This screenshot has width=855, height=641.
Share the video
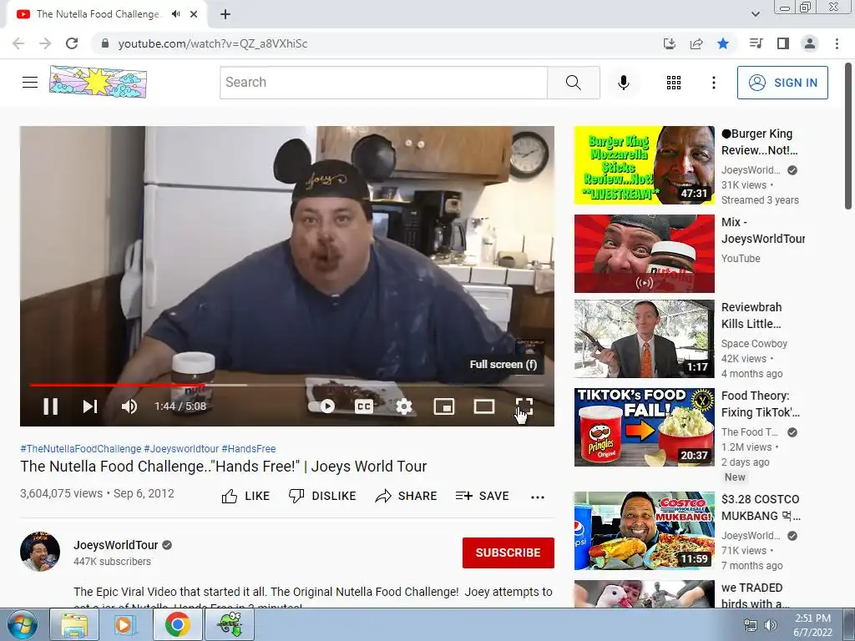coord(407,496)
